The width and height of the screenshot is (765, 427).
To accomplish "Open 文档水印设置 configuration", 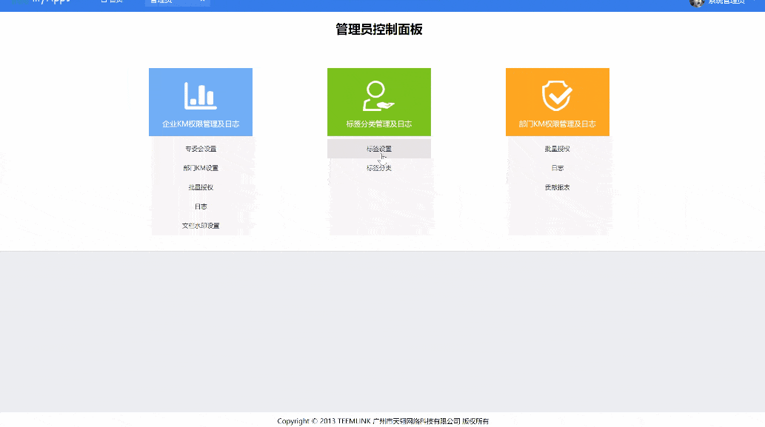I will 200,226.
